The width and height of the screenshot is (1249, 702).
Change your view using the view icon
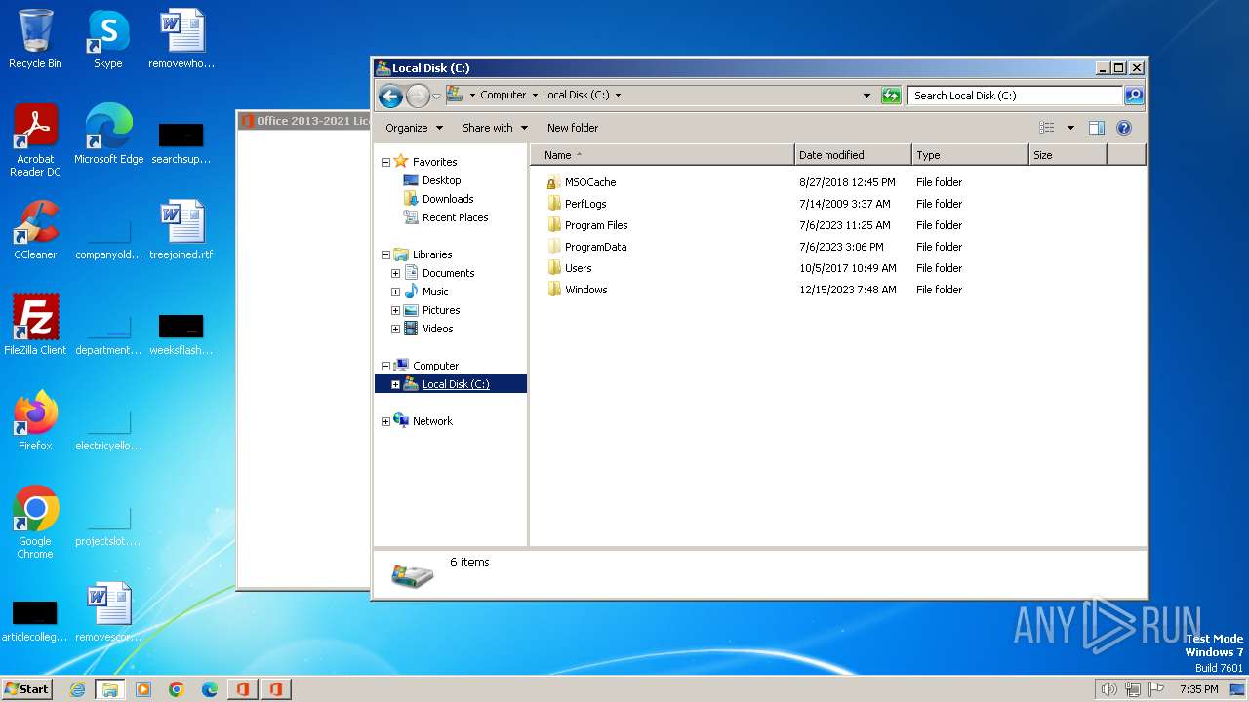1047,128
